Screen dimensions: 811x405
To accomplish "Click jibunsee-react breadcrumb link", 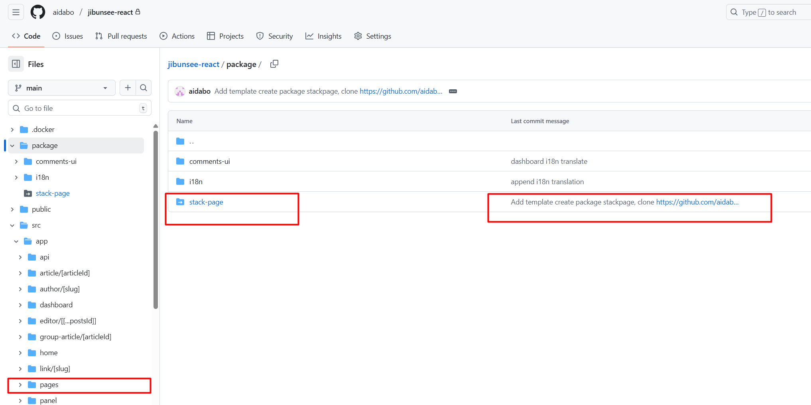I will [193, 64].
